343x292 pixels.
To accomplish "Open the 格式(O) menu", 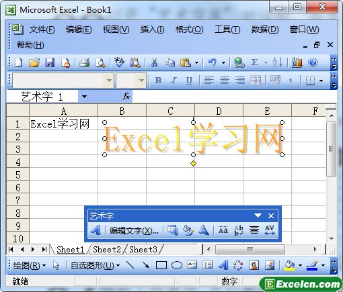I will click(x=189, y=30).
